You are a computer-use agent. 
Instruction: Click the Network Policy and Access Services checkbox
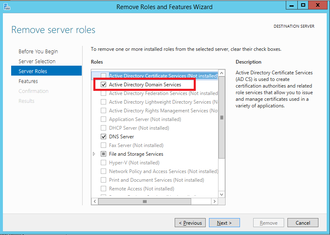103,171
